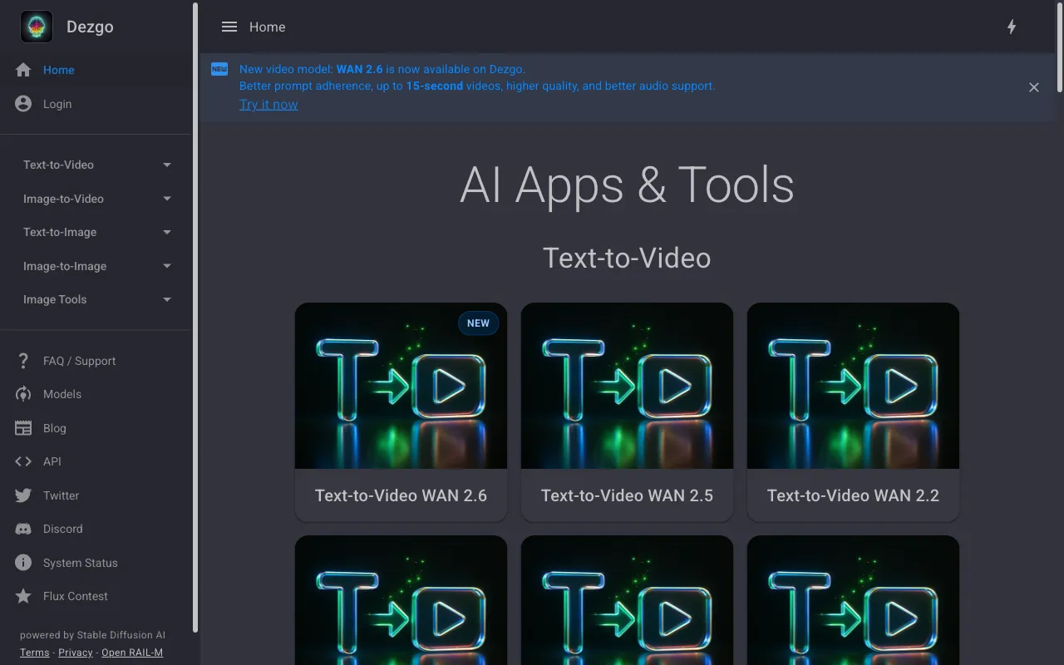This screenshot has height=665, width=1064.
Task: Open the System Status menu label
Action: tap(81, 563)
